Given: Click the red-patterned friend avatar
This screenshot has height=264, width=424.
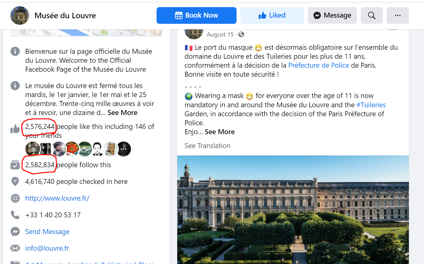Looking at the screenshot, I should click(72, 149).
